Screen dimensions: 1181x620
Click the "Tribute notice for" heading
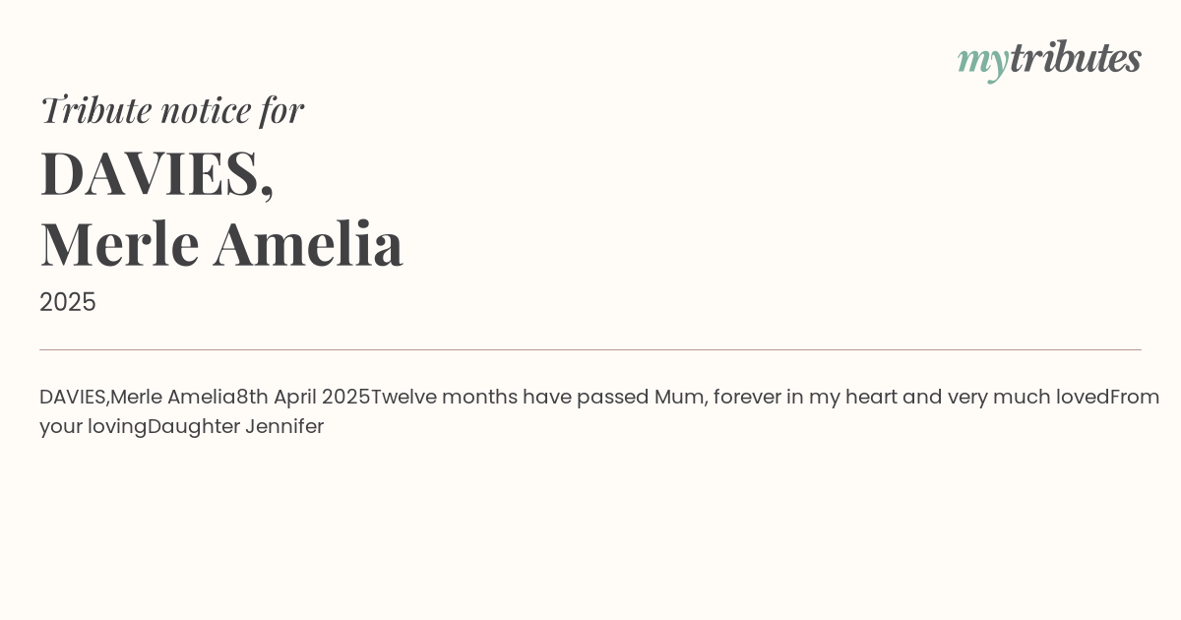[172, 109]
